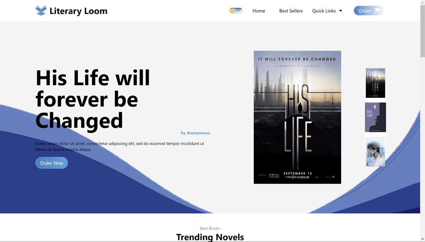Click the 'His Life will forever be Changed' headline
The height and width of the screenshot is (242, 425).
(x=93, y=99)
